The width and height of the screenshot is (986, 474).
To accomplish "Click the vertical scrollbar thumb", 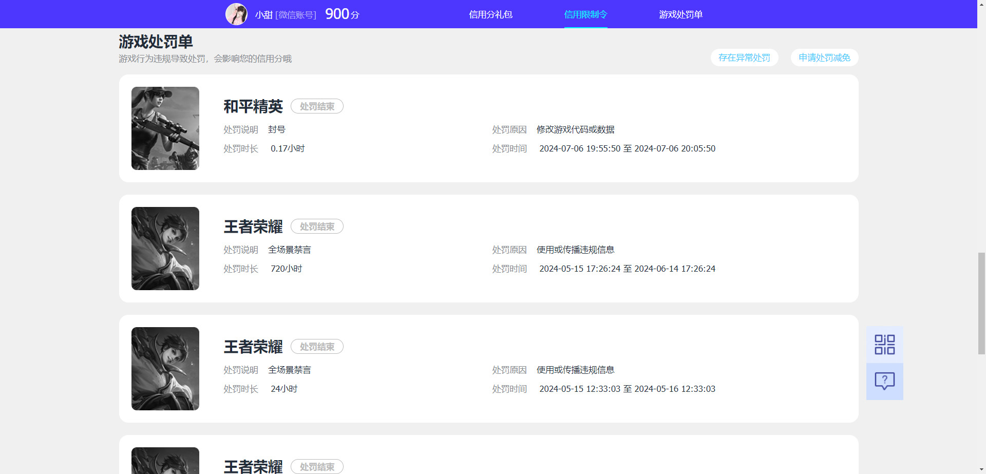I will (981, 304).
